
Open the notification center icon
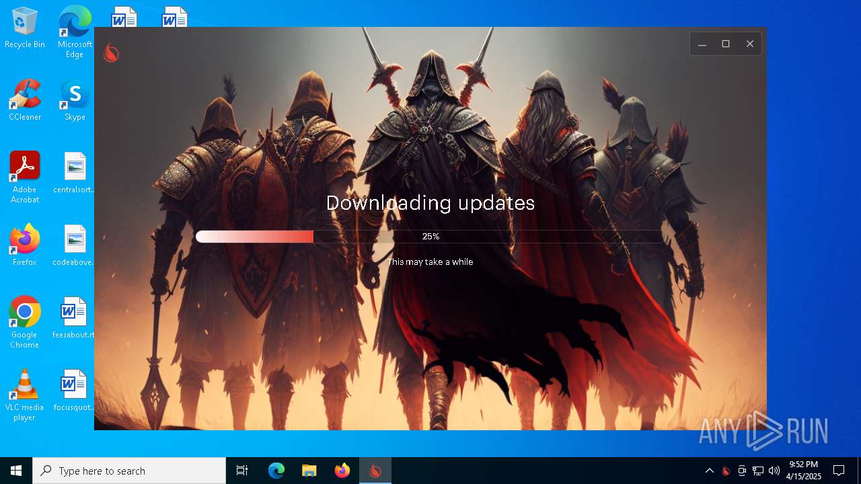[x=839, y=471]
